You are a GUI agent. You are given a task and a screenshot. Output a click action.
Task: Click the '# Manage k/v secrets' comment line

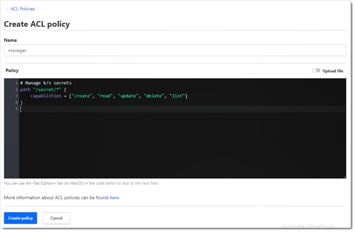point(46,83)
